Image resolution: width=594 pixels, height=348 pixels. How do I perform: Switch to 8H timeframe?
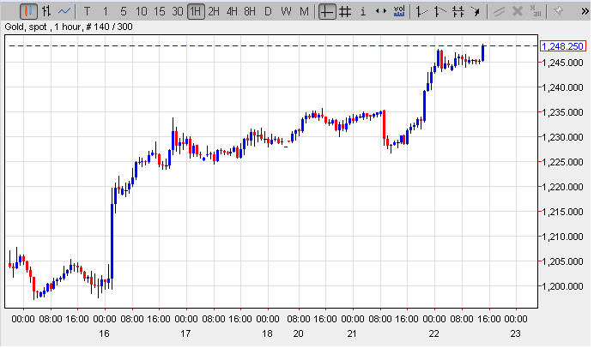[x=250, y=11]
